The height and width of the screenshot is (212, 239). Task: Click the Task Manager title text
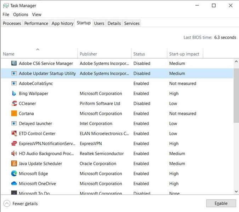click(x=23, y=6)
